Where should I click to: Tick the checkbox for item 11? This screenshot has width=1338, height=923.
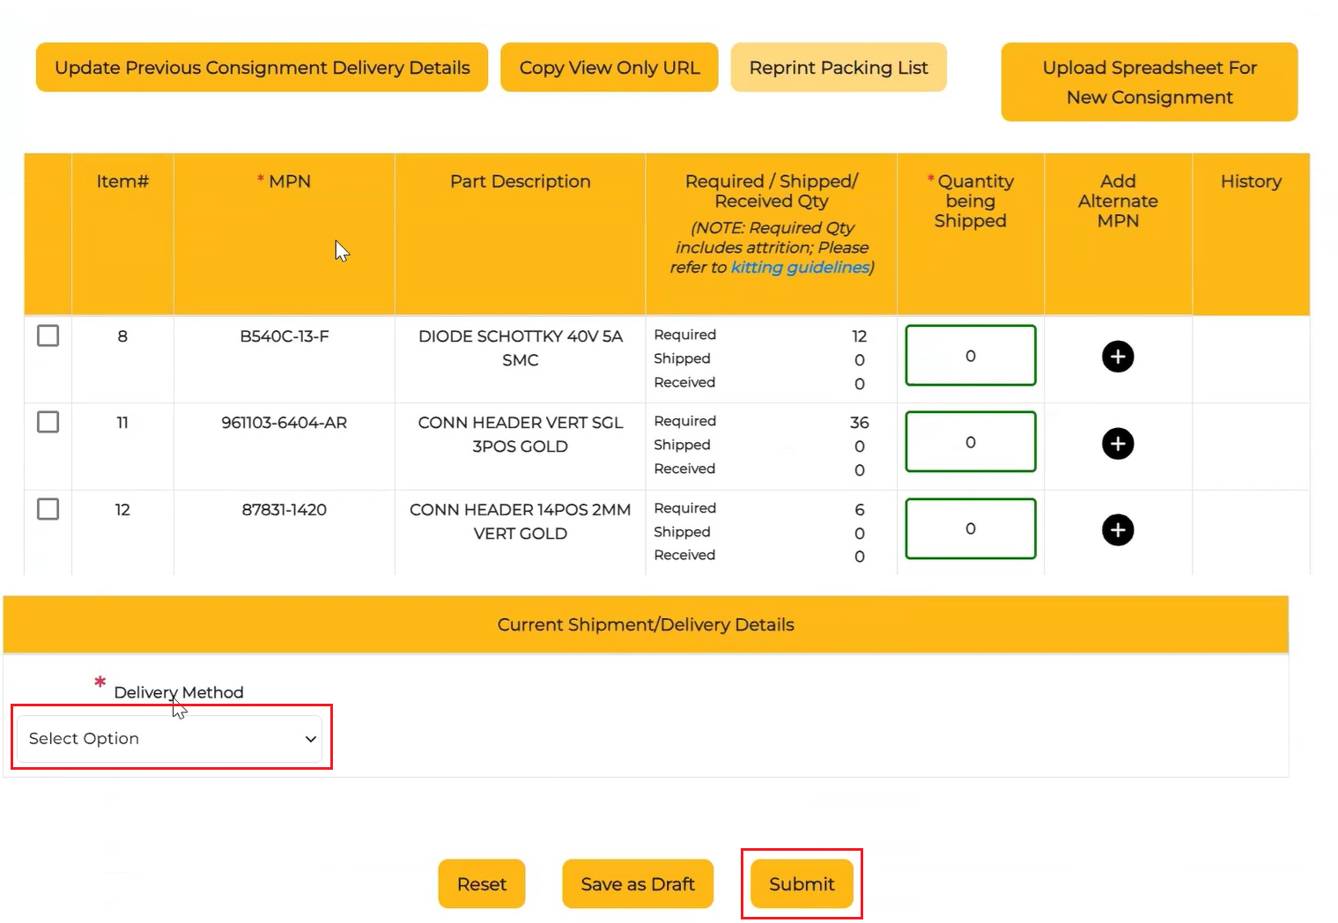coord(48,422)
